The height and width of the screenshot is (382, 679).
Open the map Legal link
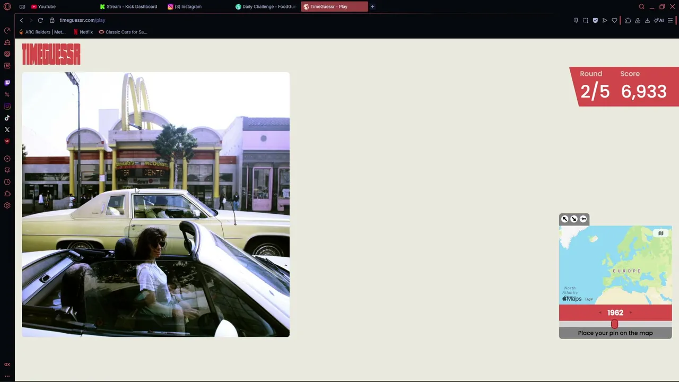click(x=588, y=299)
